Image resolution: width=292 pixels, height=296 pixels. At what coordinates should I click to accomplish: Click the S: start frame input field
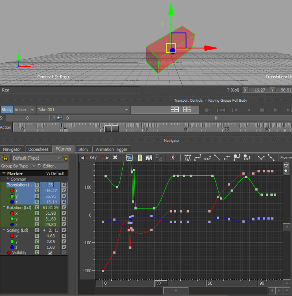pyautogui.click(x=28, y=118)
